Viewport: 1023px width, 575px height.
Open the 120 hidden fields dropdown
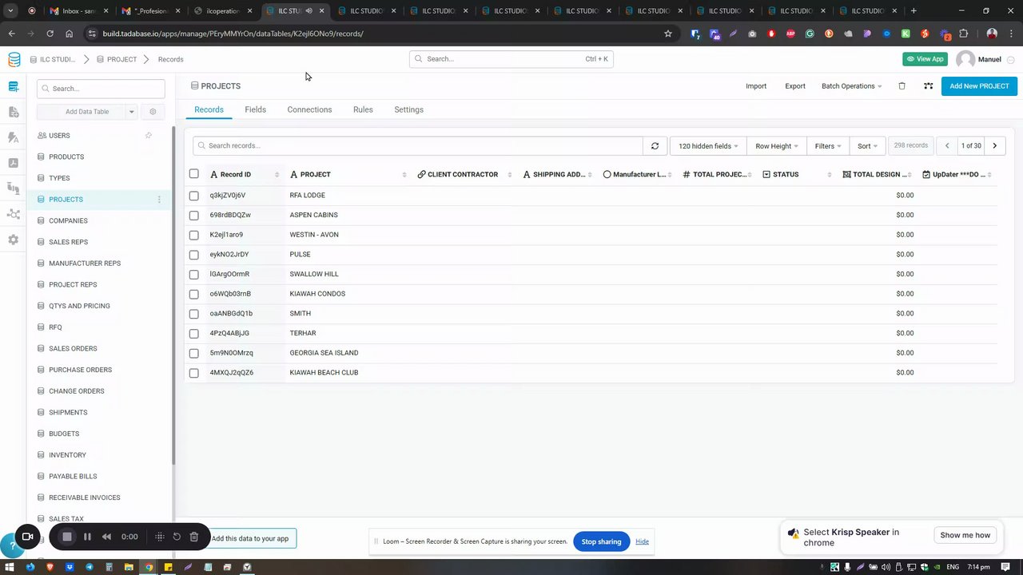(708, 146)
